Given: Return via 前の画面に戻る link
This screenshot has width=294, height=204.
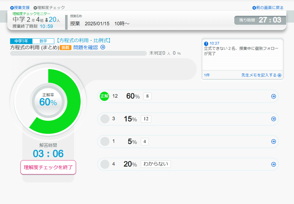Looking at the screenshot, I should pos(268,8).
